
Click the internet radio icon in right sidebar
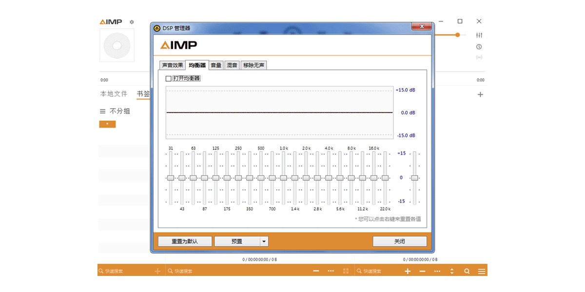click(479, 58)
